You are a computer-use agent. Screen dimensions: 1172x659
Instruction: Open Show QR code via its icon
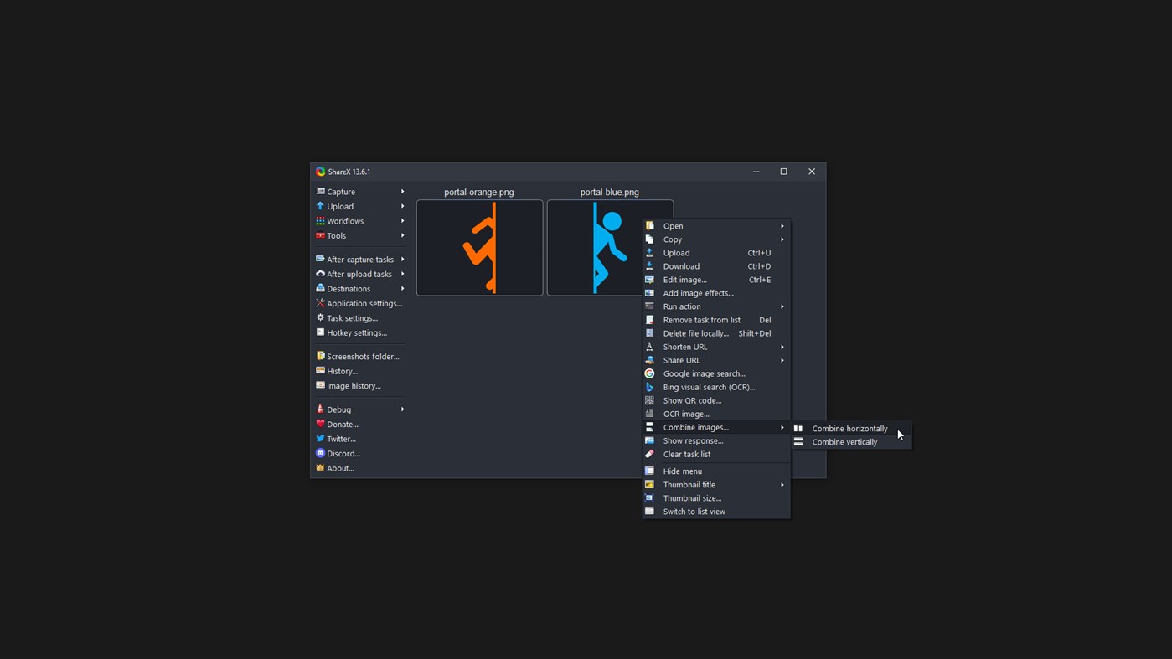point(649,400)
